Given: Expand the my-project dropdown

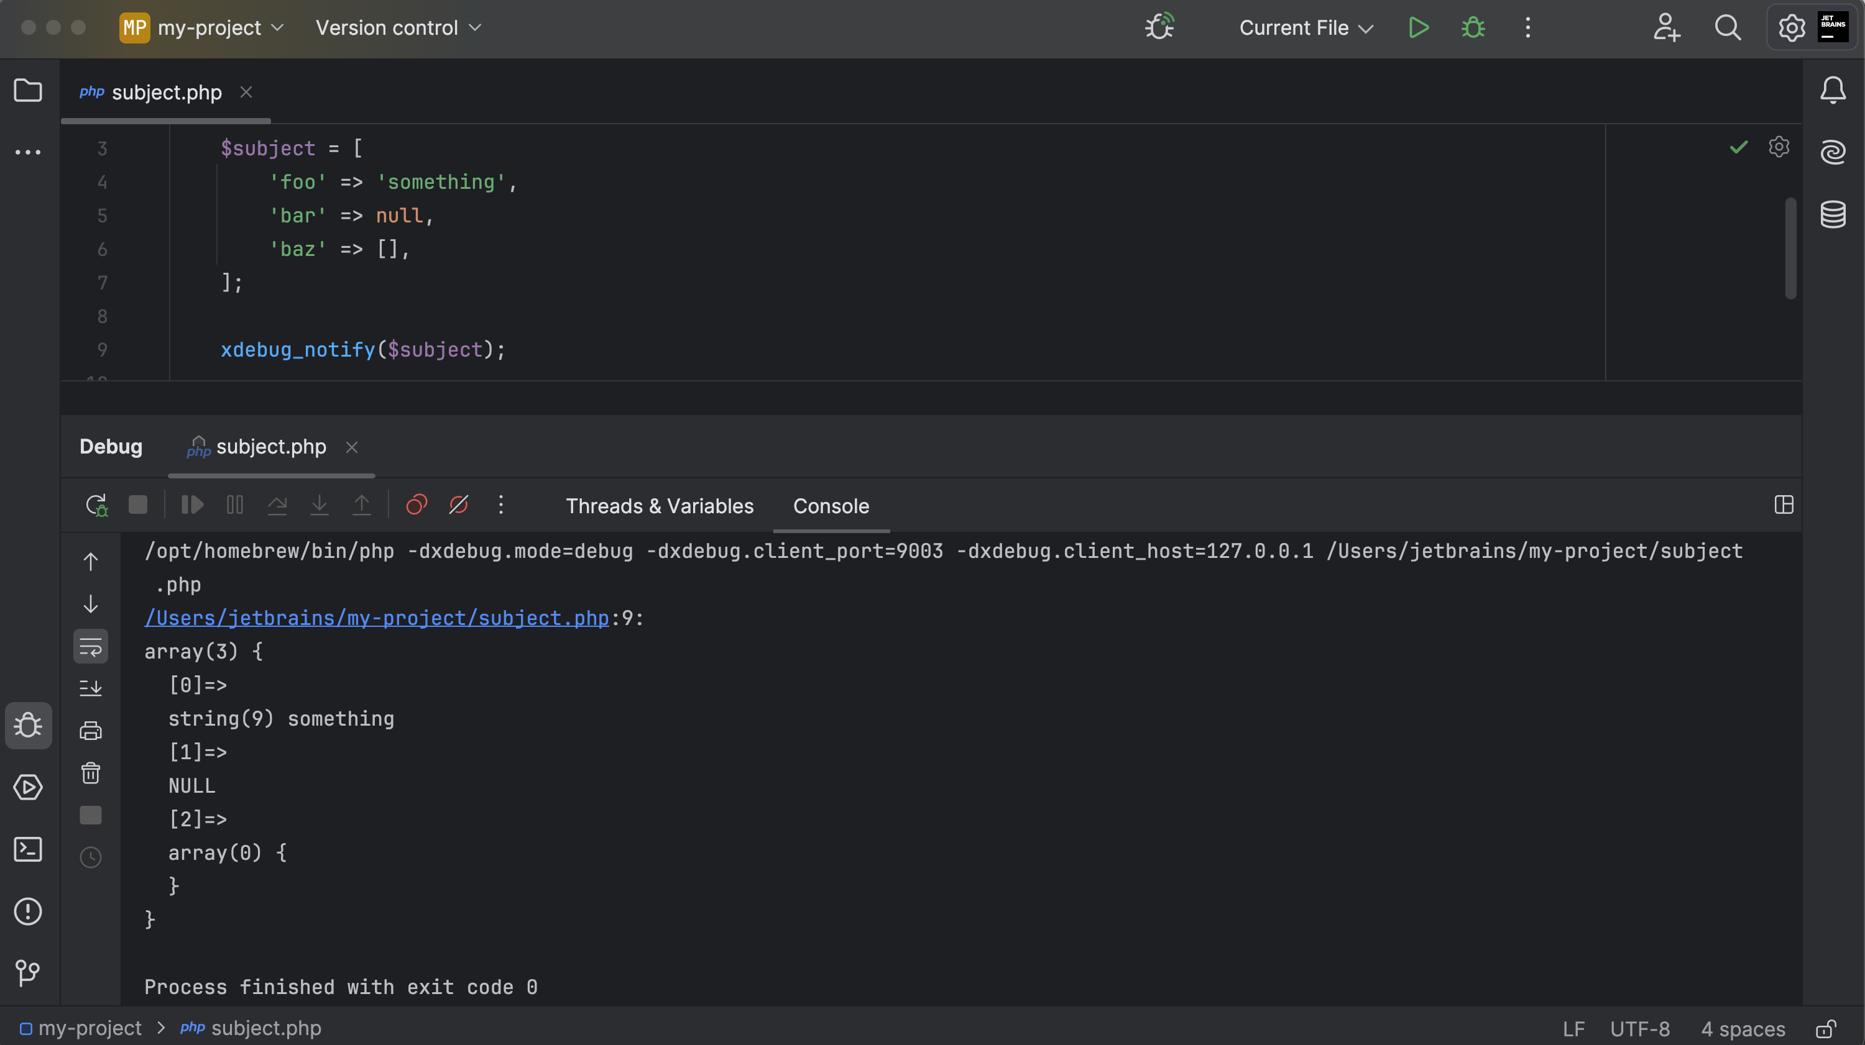Looking at the screenshot, I should (x=210, y=27).
